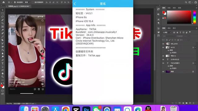Select the Zoom tool in the toolbox
Image resolution: width=198 pixels, height=111 pixels.
point(2,77)
